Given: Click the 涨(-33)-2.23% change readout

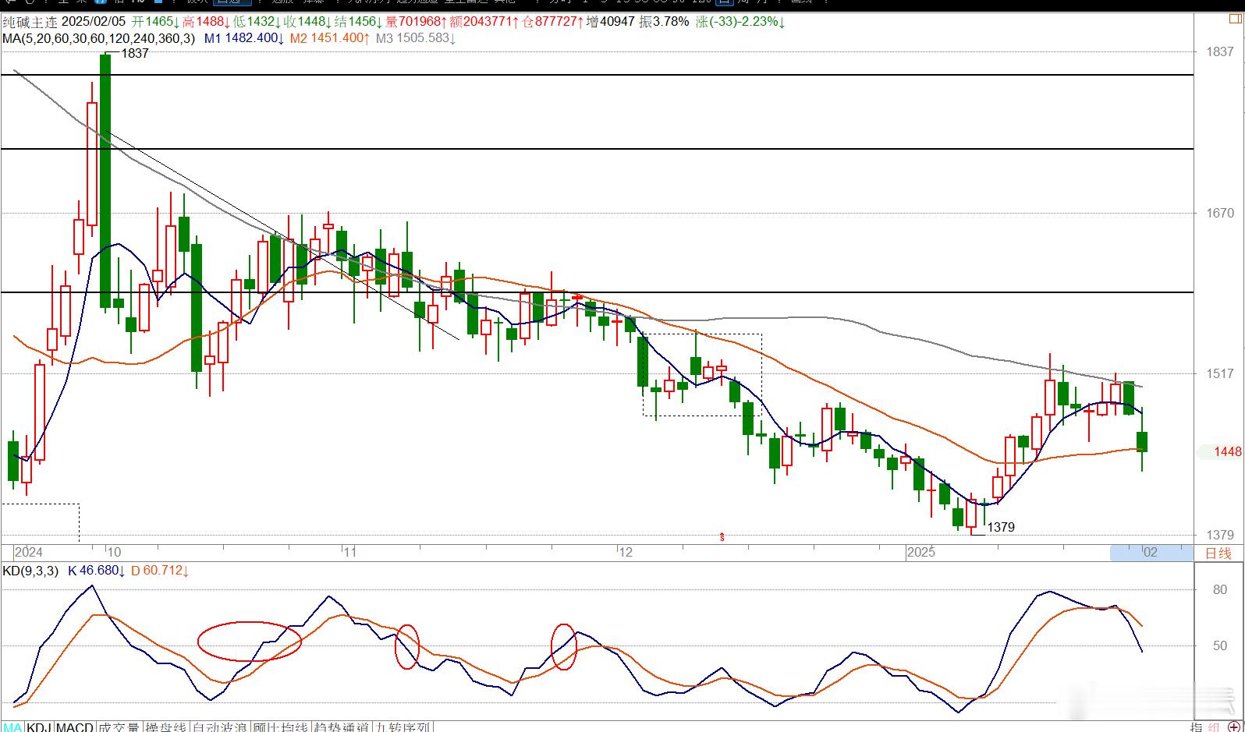Looking at the screenshot, I should 741,22.
